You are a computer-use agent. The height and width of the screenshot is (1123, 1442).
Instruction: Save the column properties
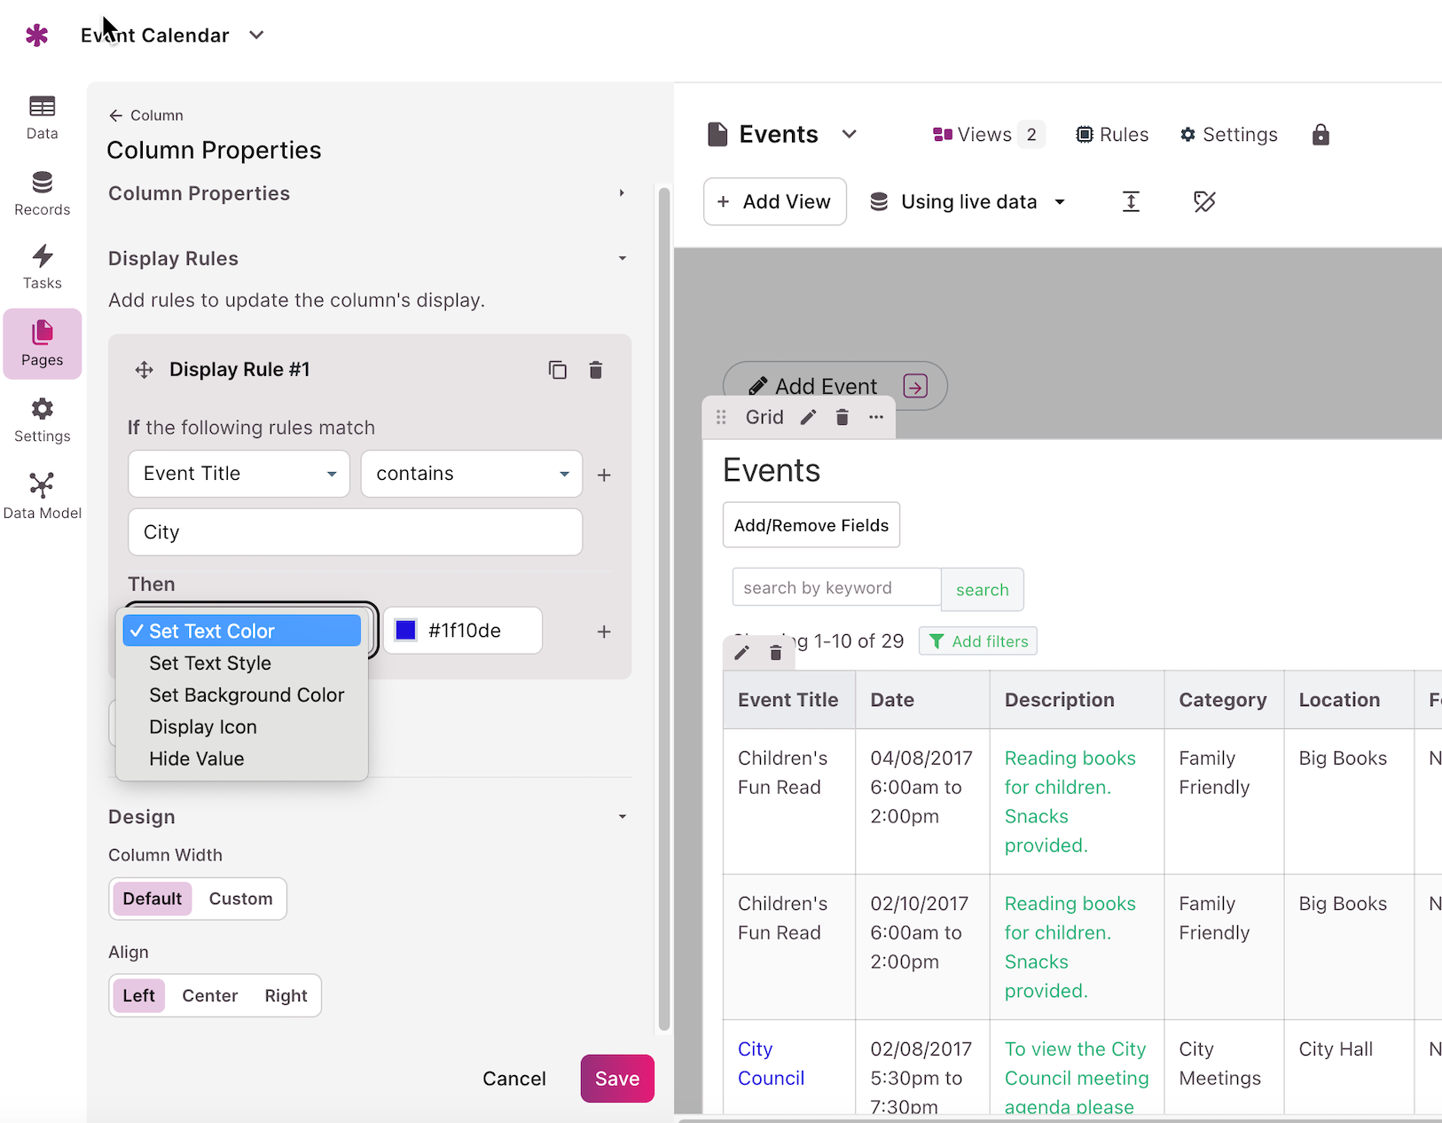(x=617, y=1079)
